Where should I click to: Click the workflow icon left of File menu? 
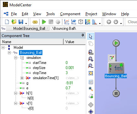pos(6,14)
